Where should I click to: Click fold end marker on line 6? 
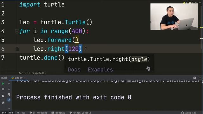point(17,49)
